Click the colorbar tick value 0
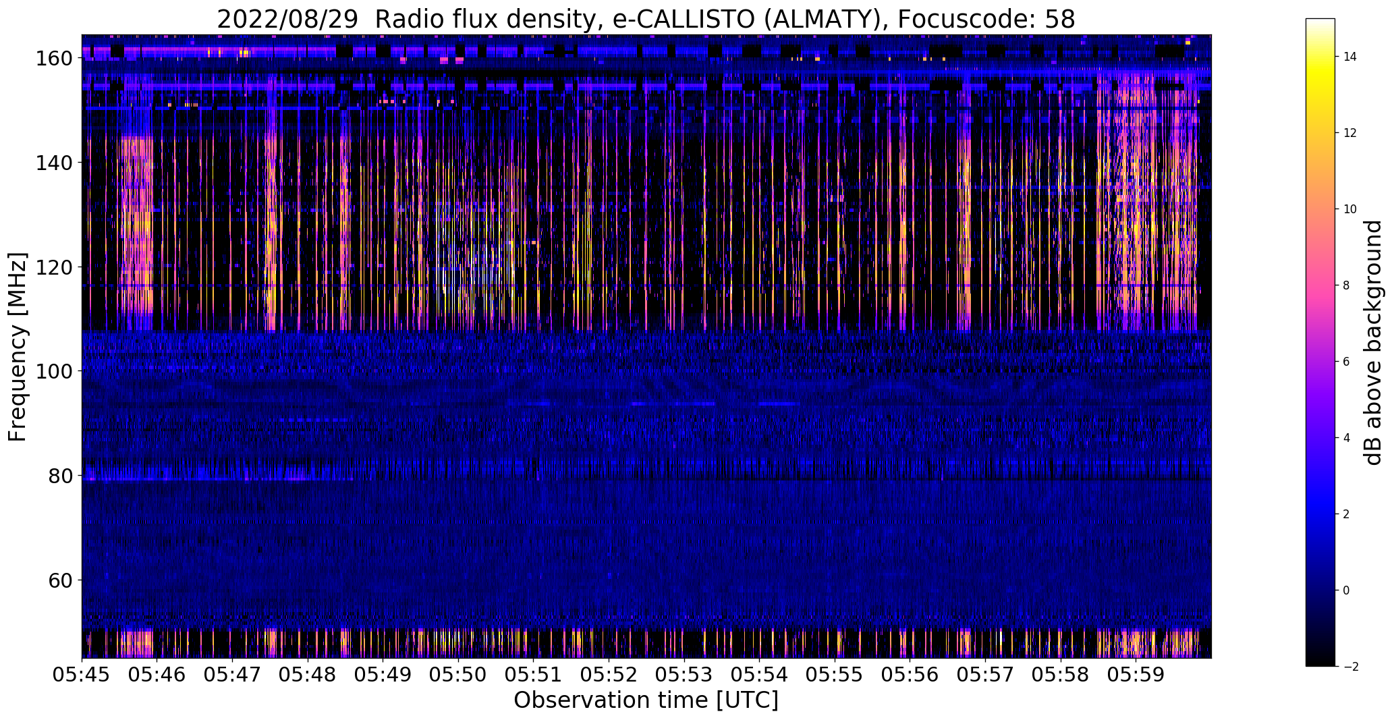 (1347, 590)
